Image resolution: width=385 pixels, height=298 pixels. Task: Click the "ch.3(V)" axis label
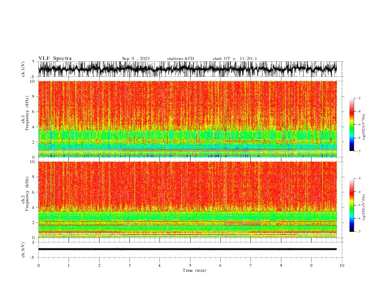pyautogui.click(x=23, y=250)
